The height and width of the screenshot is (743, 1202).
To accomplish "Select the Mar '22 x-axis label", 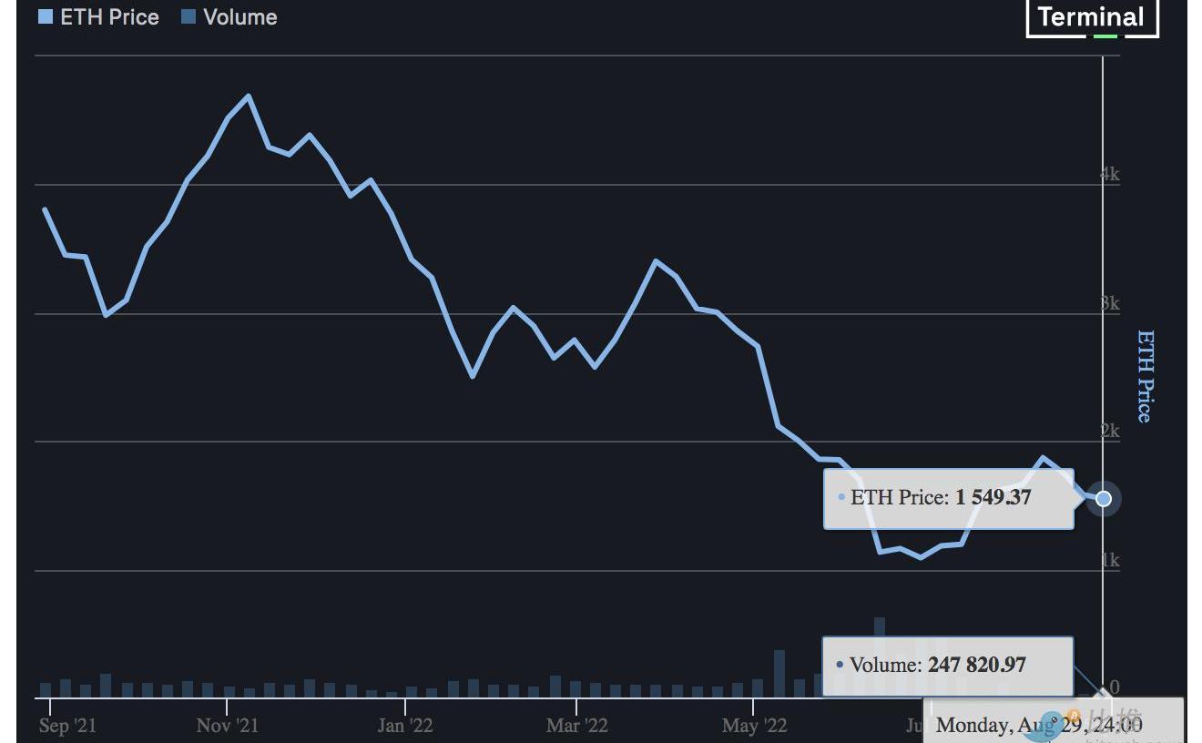I will (x=576, y=726).
